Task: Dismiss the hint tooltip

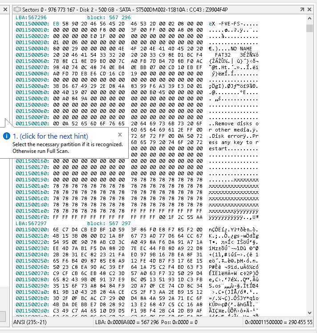Action: click(120, 135)
